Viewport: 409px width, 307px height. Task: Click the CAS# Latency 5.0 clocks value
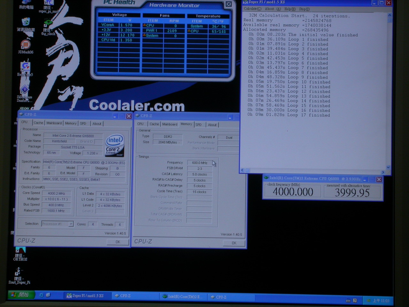(x=200, y=174)
